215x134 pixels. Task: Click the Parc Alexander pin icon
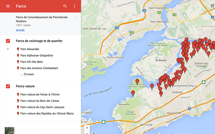point(18,49)
